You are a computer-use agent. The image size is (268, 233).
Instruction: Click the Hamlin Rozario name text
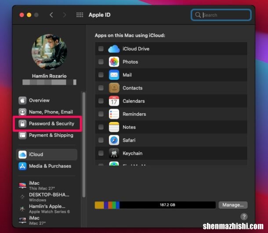pyautogui.click(x=49, y=76)
